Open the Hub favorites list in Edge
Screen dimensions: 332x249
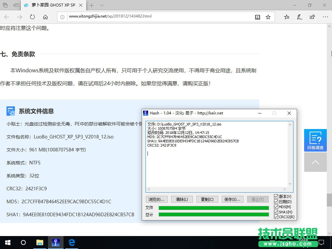coord(287,17)
